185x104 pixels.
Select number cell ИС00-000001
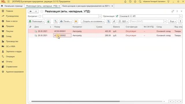pos(62,31)
